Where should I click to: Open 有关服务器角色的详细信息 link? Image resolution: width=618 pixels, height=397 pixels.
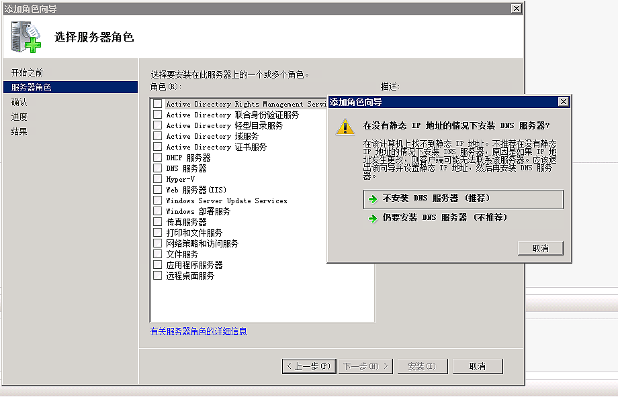click(198, 331)
